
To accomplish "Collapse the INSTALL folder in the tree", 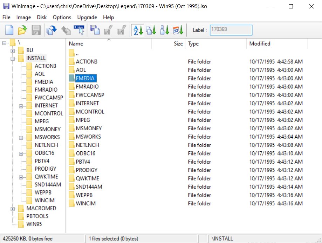I will [13, 59].
